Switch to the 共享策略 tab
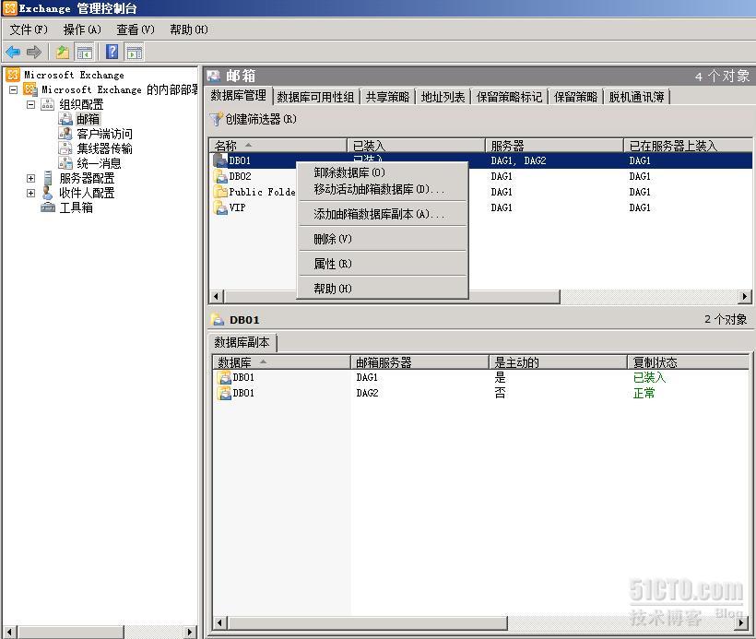 [387, 97]
